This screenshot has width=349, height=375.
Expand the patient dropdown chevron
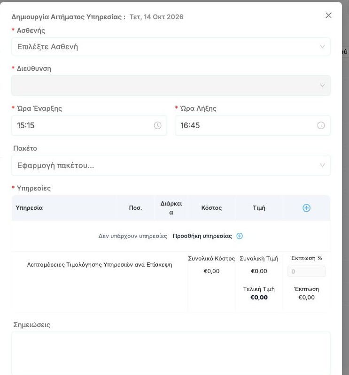click(322, 46)
